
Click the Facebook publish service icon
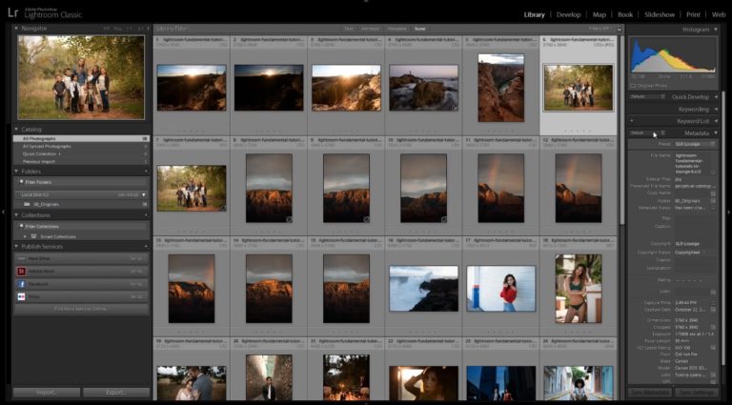(x=21, y=284)
